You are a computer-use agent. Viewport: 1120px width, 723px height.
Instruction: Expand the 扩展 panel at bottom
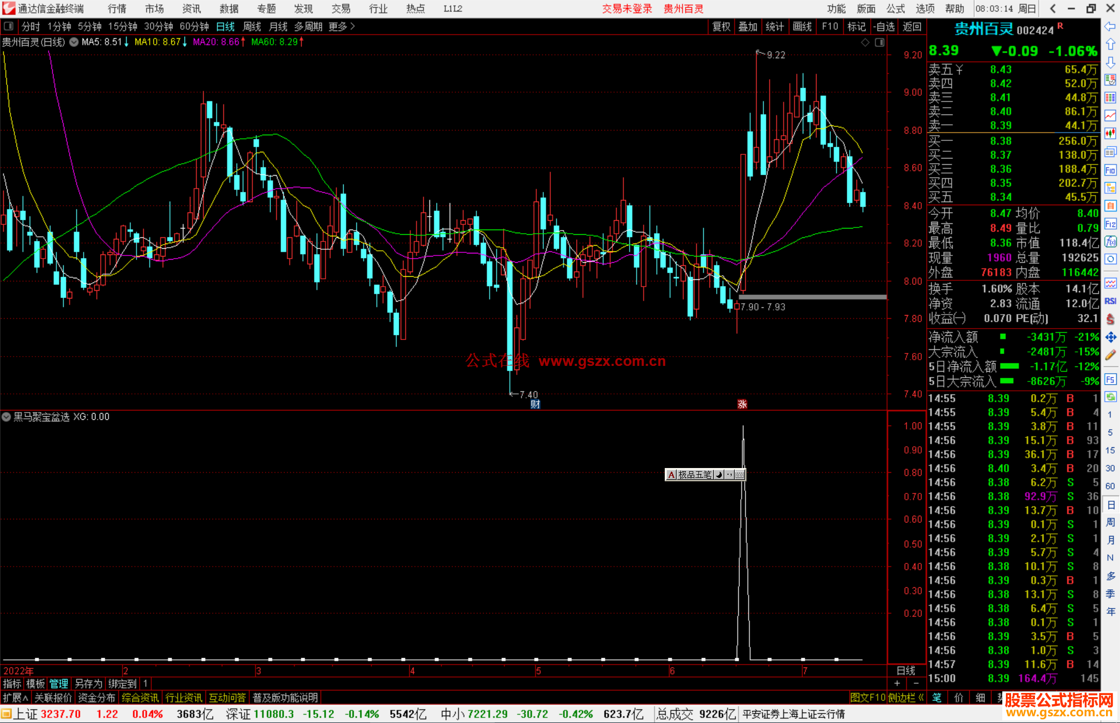click(15, 698)
